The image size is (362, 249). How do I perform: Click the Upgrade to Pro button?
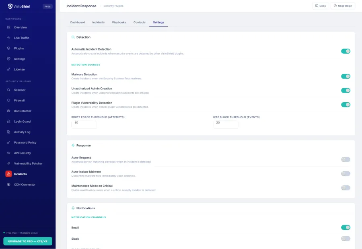[x=28, y=241]
